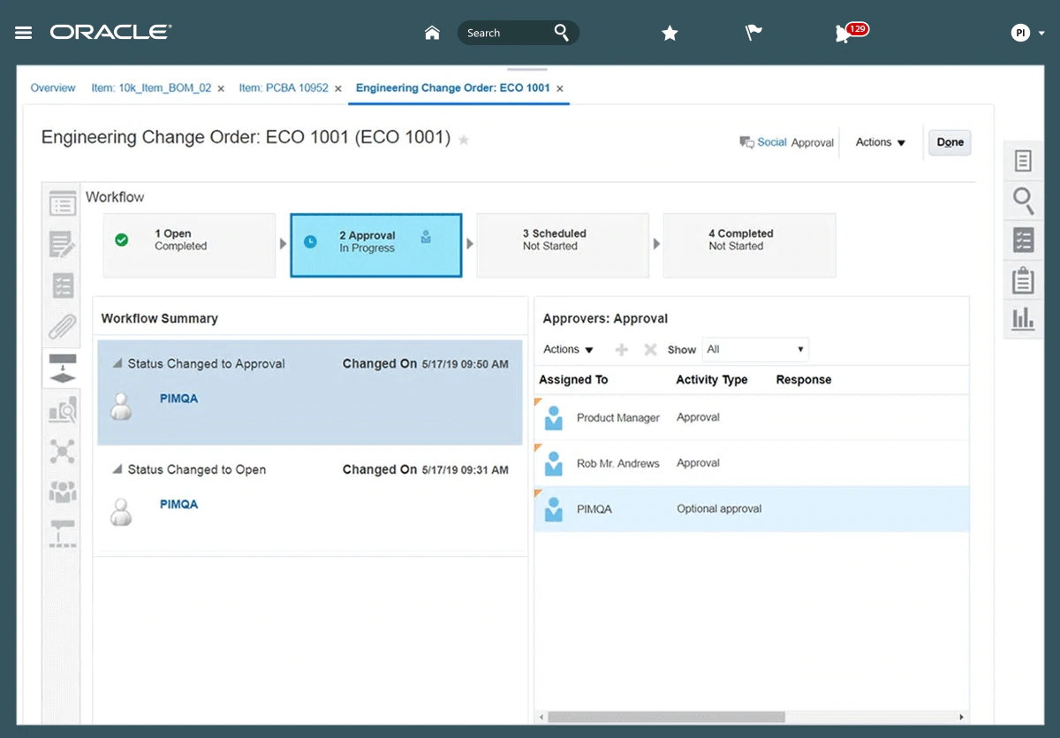Open the Social link
The image size is (1060, 738).
(771, 142)
